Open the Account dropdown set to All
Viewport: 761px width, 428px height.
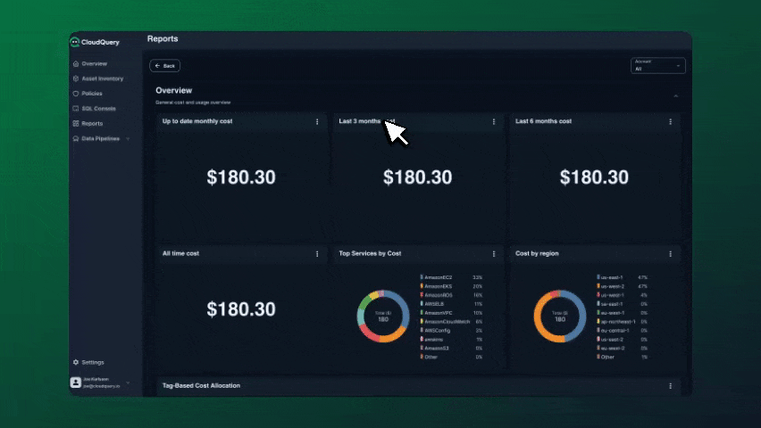(x=656, y=66)
